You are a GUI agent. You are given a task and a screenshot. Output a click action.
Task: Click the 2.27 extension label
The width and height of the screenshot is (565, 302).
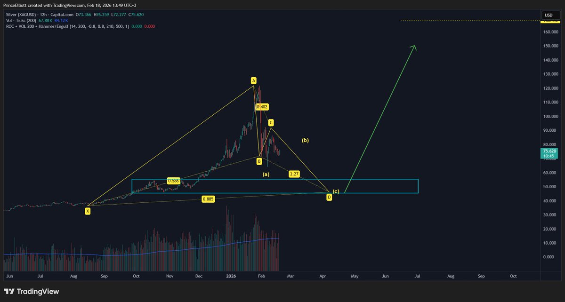[294, 174]
